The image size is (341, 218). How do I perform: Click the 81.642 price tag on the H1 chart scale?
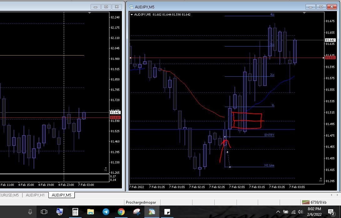coord(115,113)
